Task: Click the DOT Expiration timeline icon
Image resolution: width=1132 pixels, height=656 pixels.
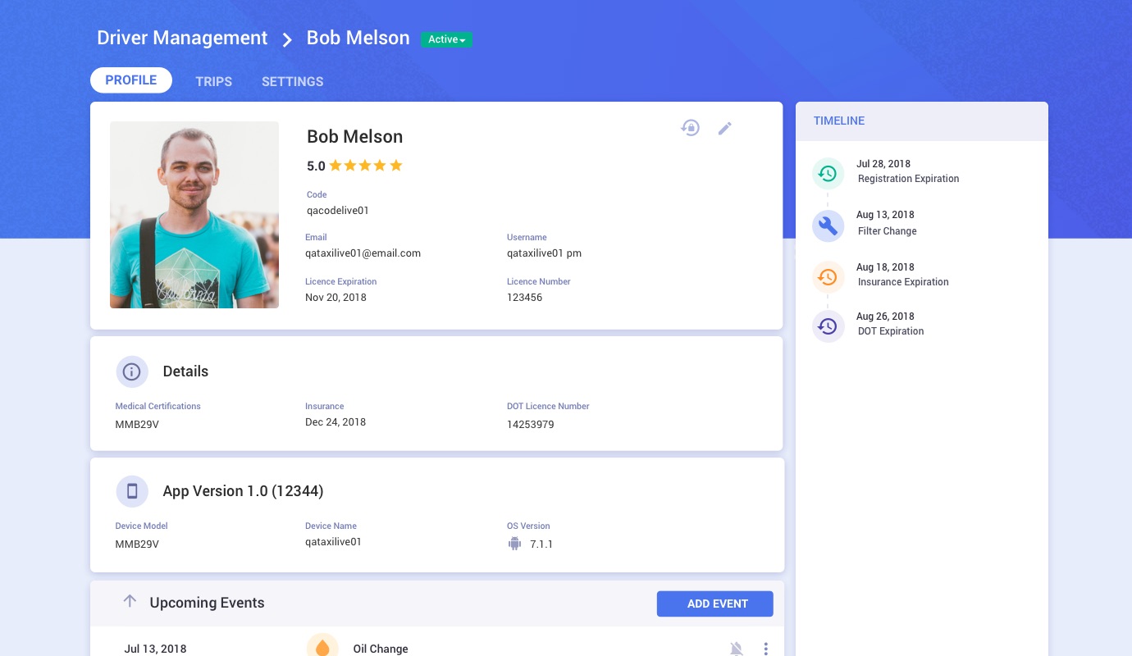Action: [x=828, y=326]
